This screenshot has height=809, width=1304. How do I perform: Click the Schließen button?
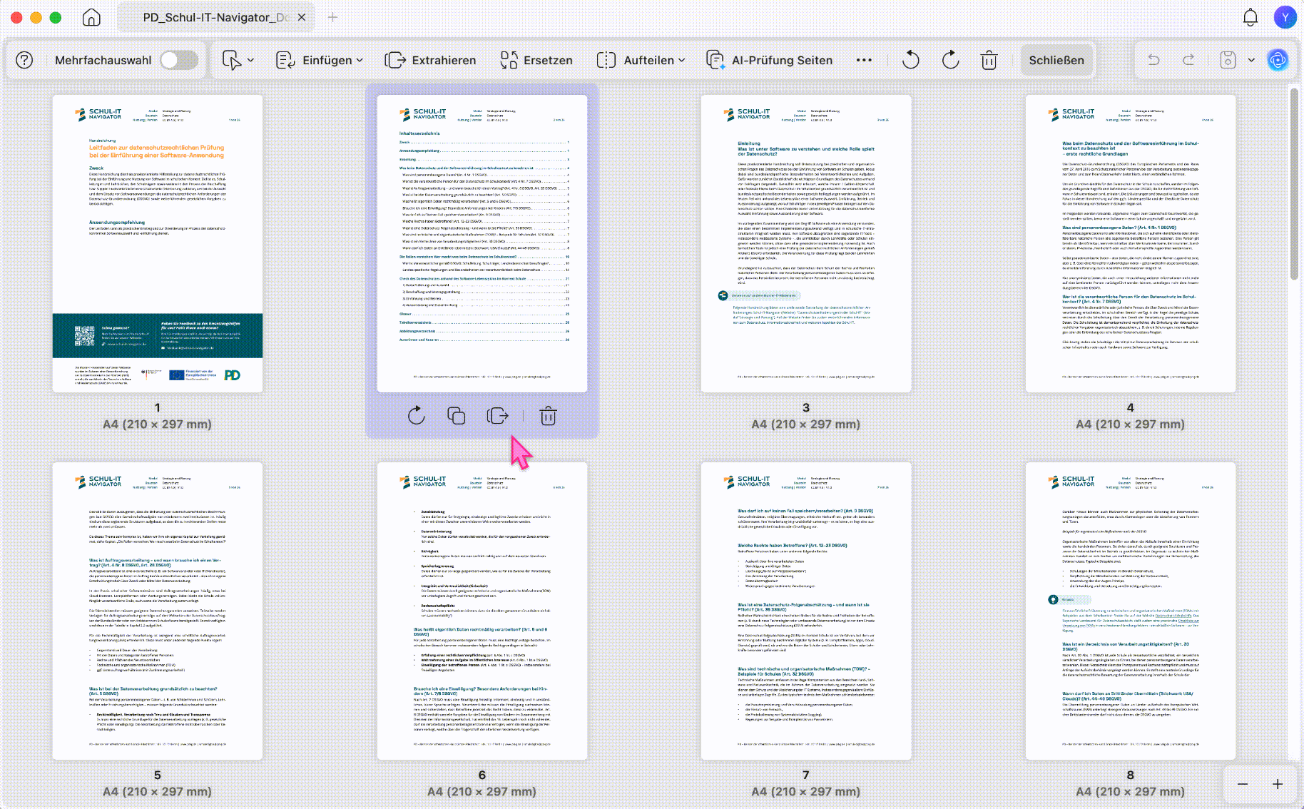pyautogui.click(x=1056, y=60)
